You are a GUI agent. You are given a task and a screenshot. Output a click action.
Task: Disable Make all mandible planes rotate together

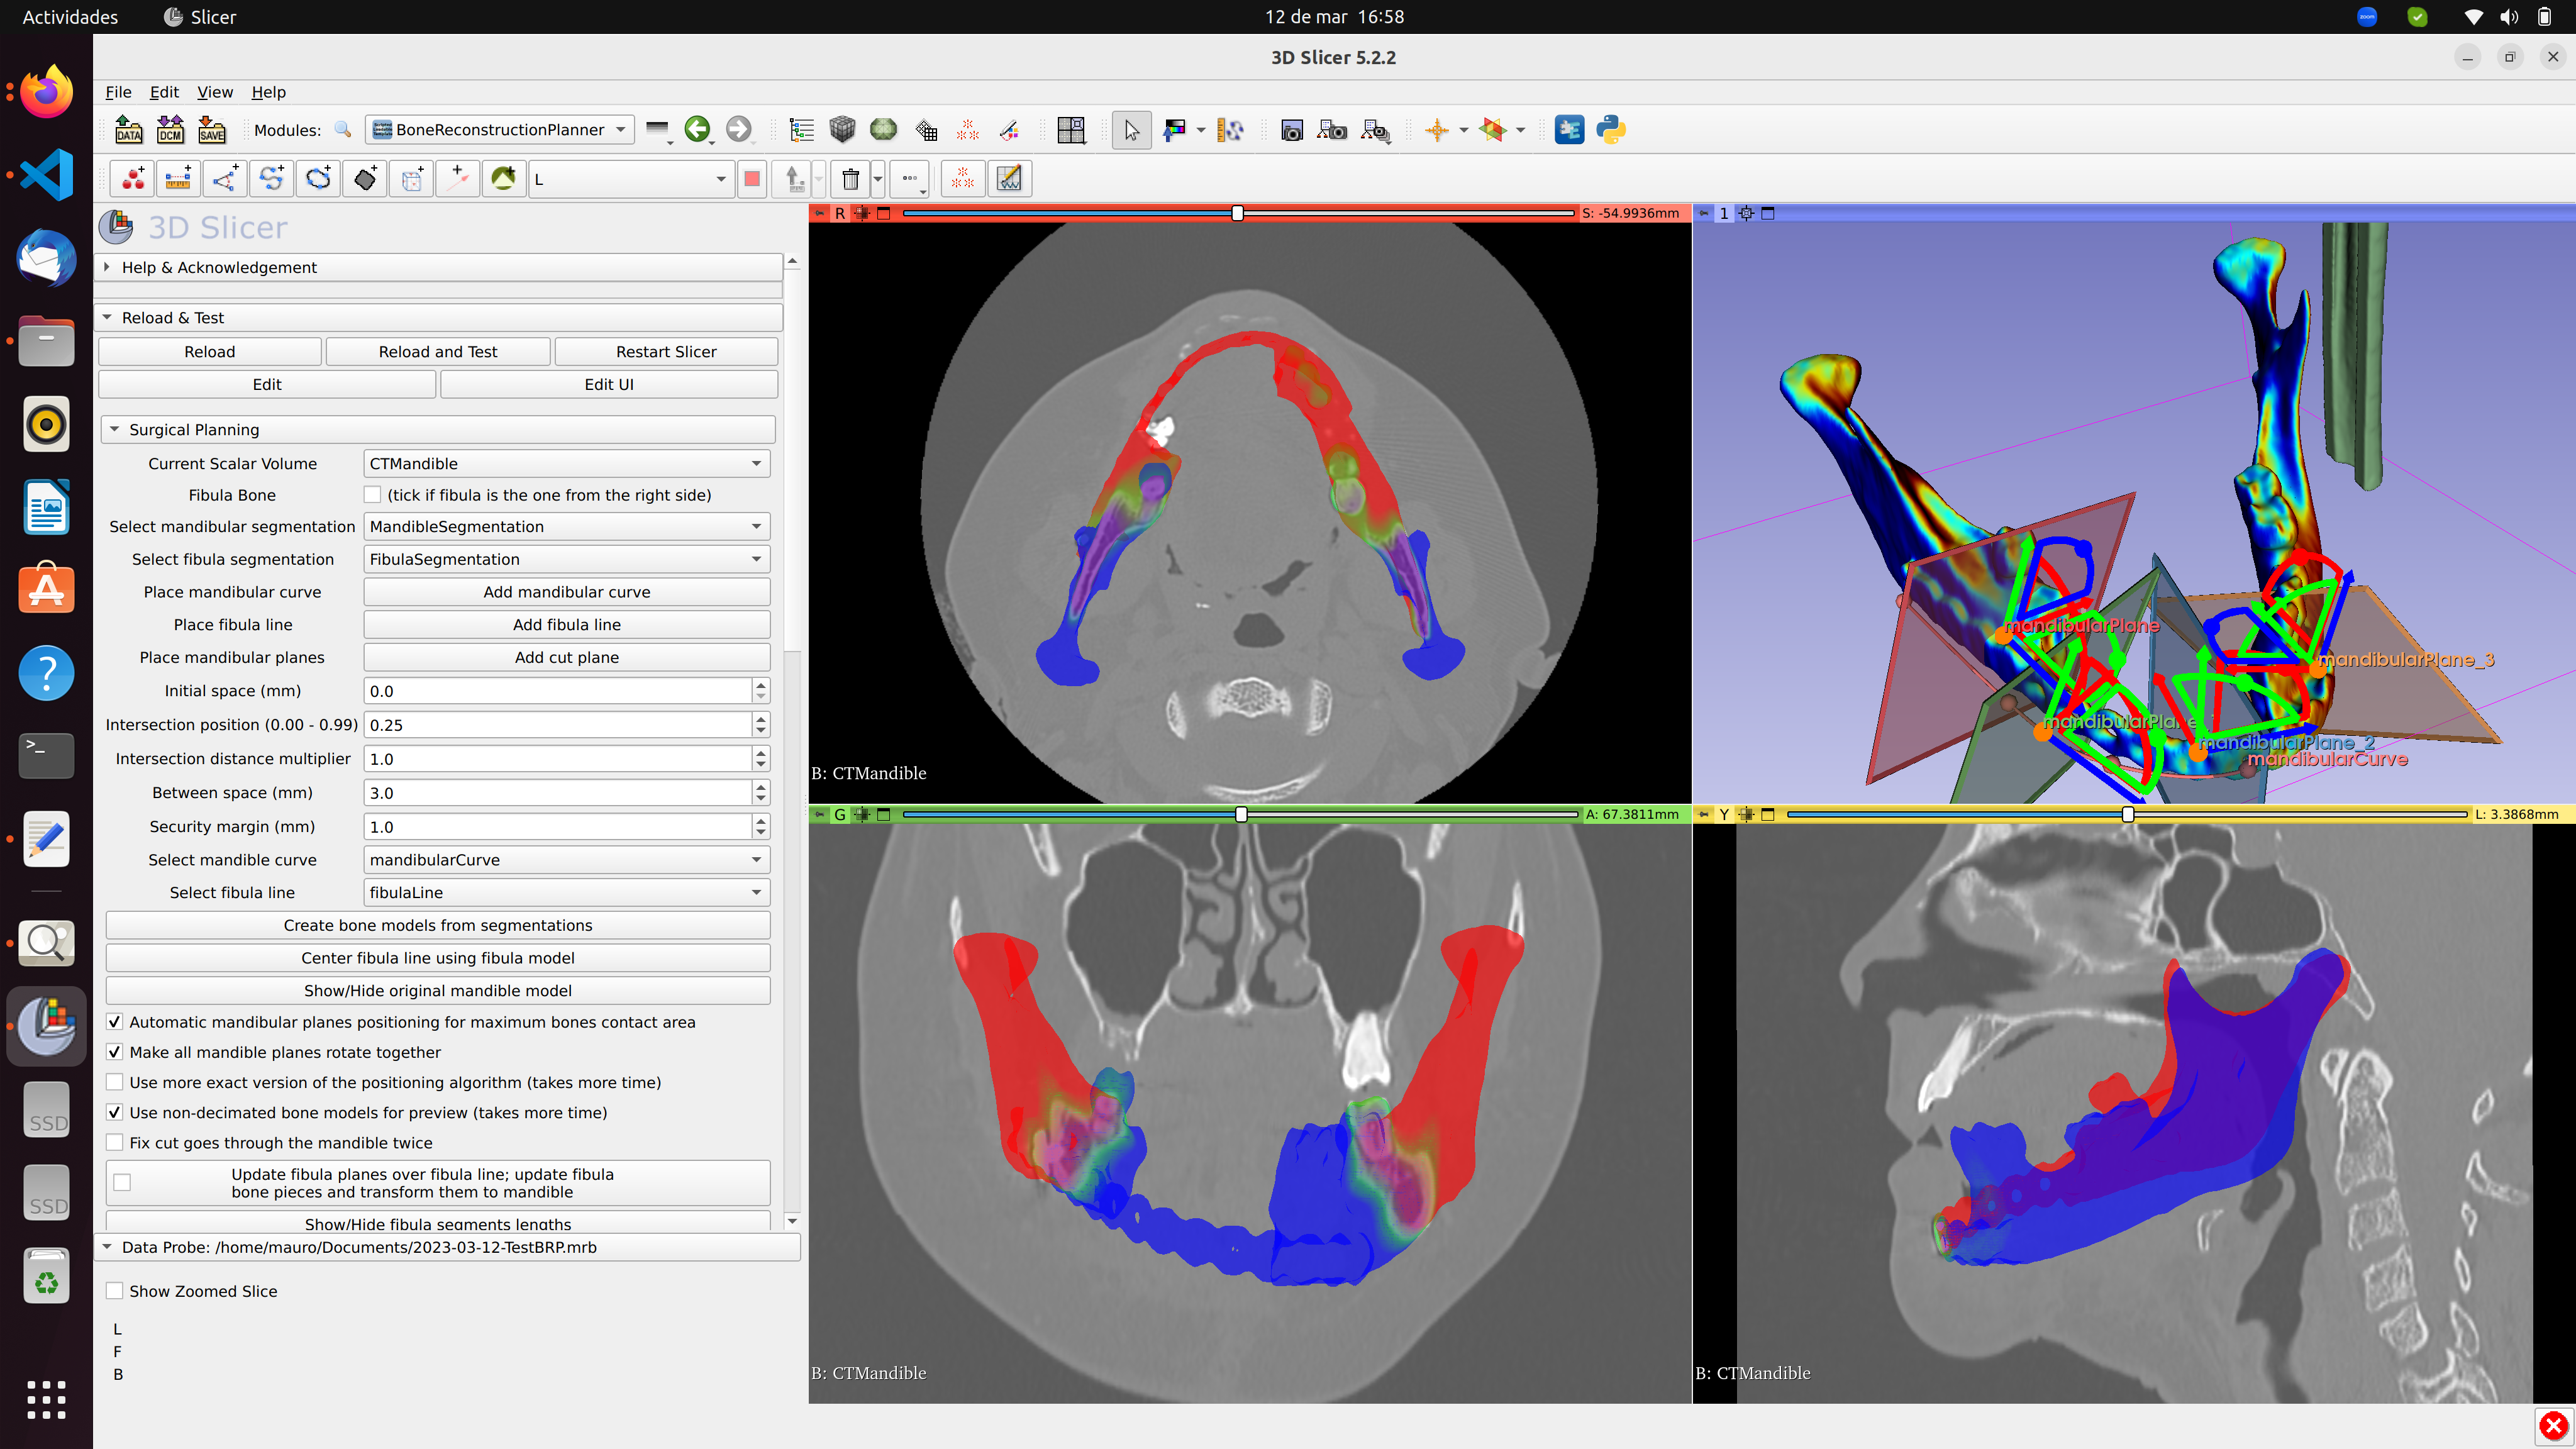115,1052
